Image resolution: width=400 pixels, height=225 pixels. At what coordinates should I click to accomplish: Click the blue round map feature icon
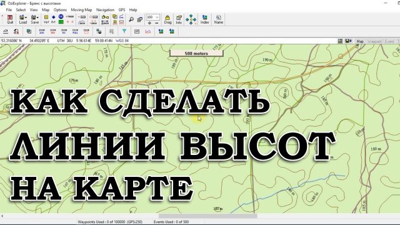[61, 17]
